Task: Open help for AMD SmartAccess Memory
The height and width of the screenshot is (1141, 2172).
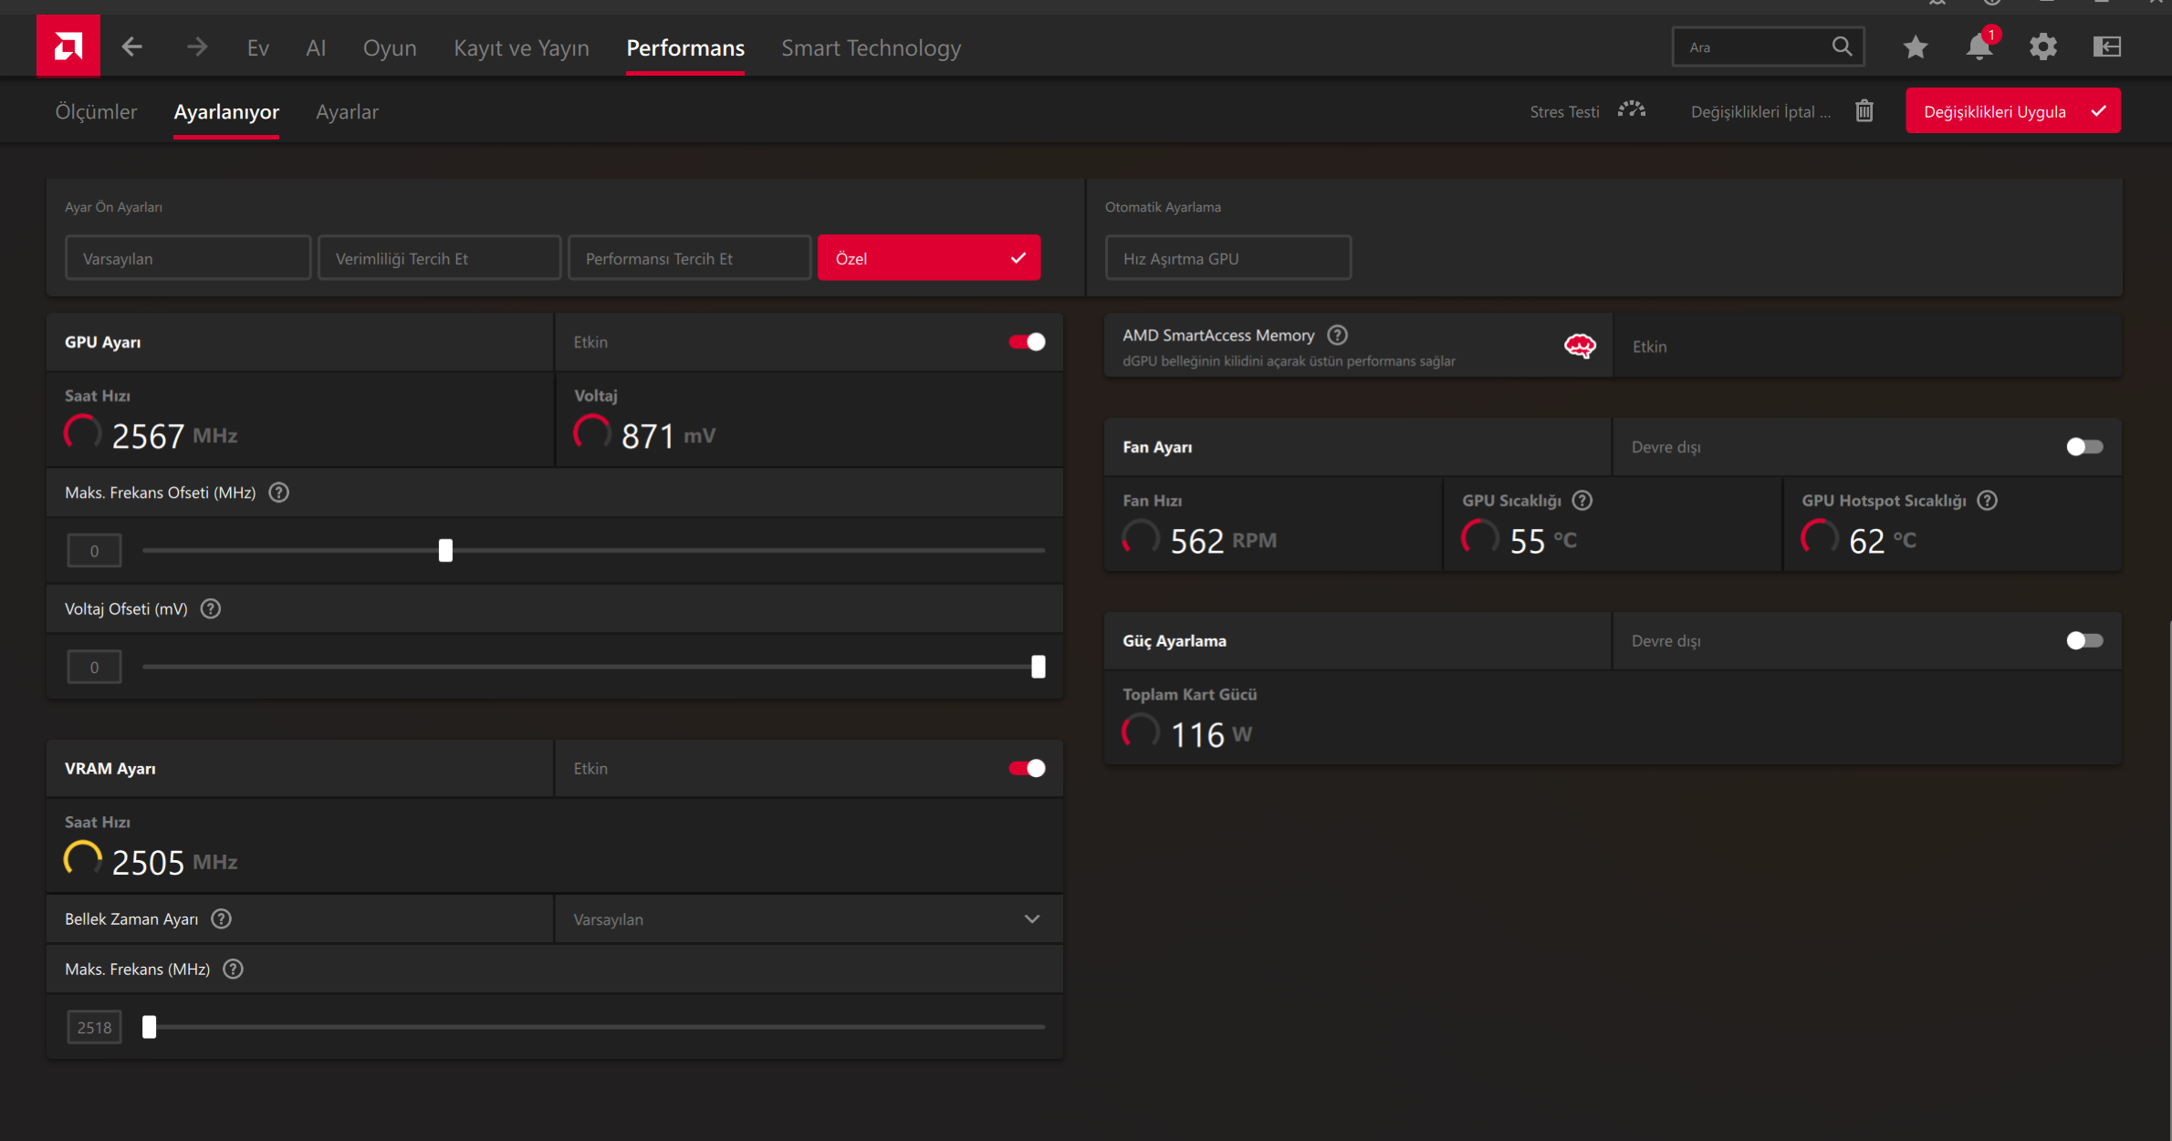Action: [x=1337, y=335]
